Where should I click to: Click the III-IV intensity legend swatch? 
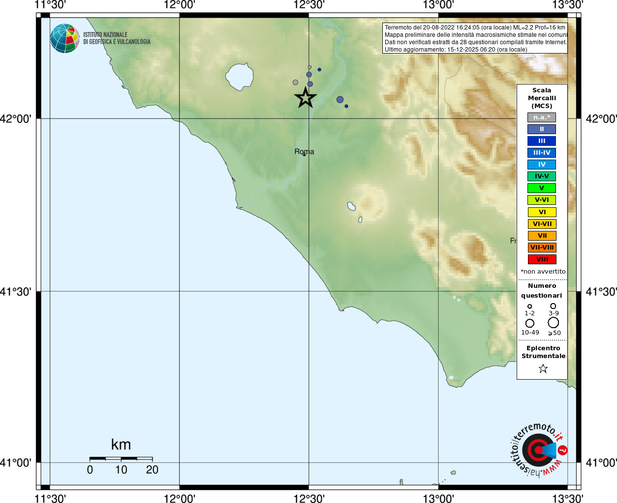pos(542,153)
